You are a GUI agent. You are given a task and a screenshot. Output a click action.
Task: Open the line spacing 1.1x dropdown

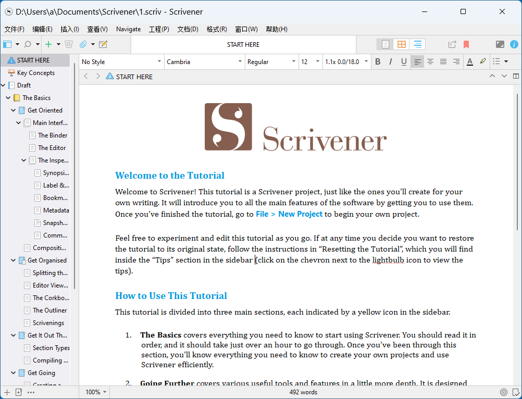pos(346,61)
